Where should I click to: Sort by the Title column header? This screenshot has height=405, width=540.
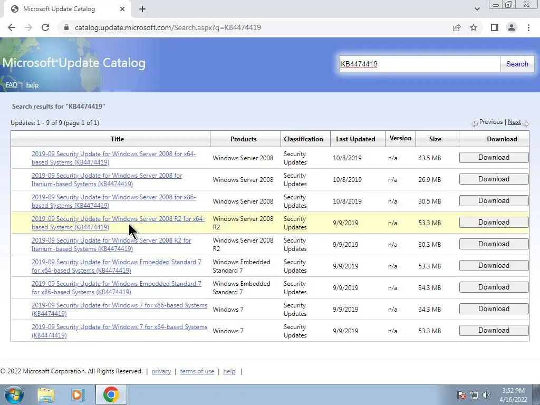(117, 139)
